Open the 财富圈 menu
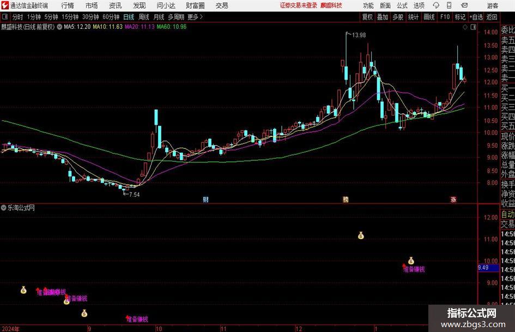The width and height of the screenshot is (515, 332). [x=195, y=5]
